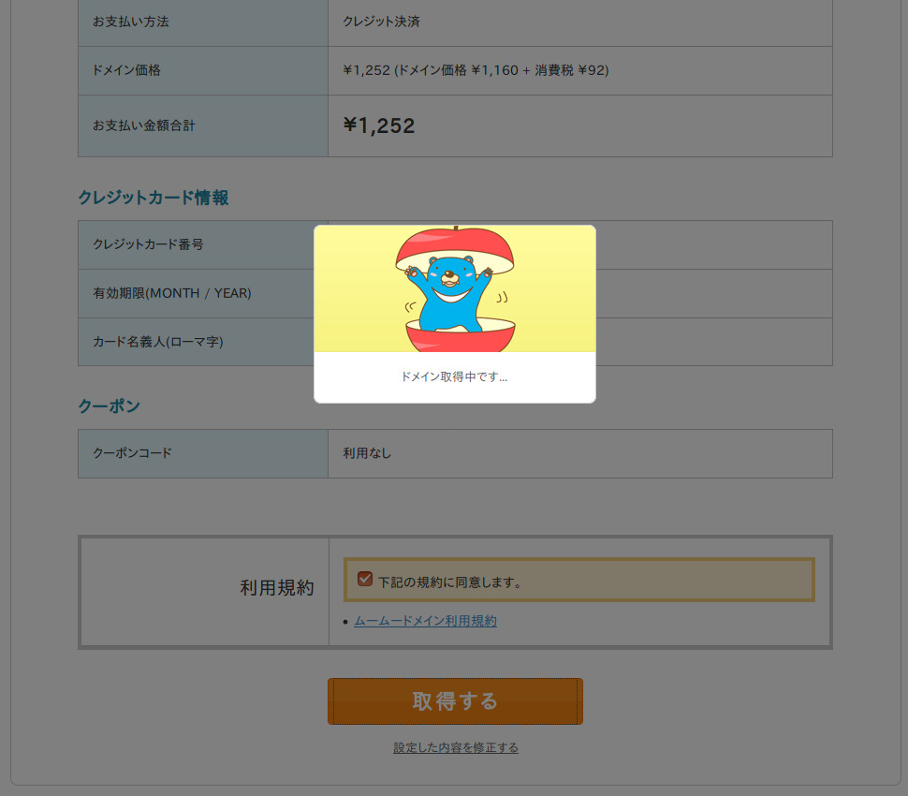Click the bold ¥1,252 total amount

pos(379,125)
